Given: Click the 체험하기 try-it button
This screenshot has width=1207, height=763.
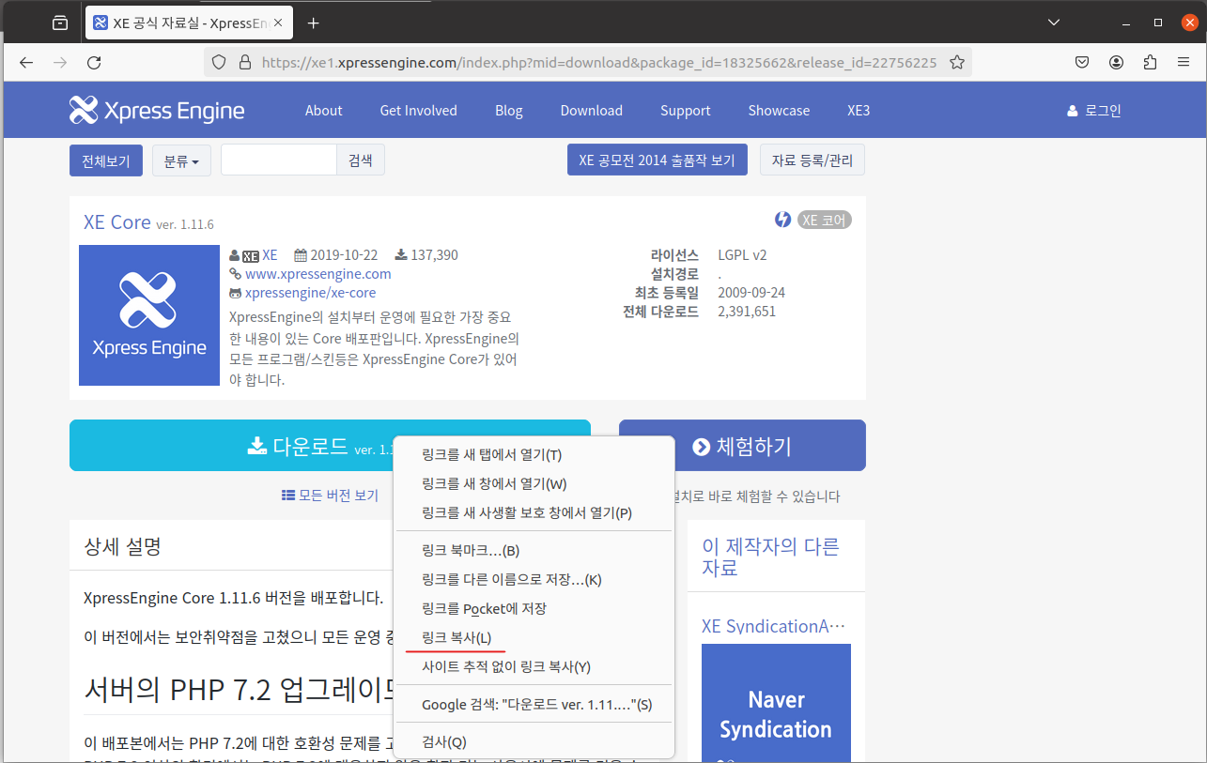Looking at the screenshot, I should [x=742, y=446].
